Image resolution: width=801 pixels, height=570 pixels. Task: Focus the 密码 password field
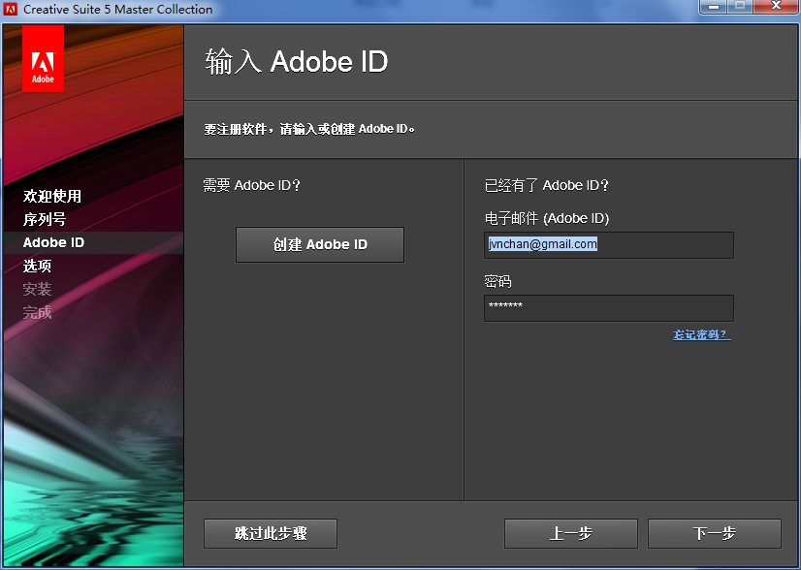tap(608, 308)
